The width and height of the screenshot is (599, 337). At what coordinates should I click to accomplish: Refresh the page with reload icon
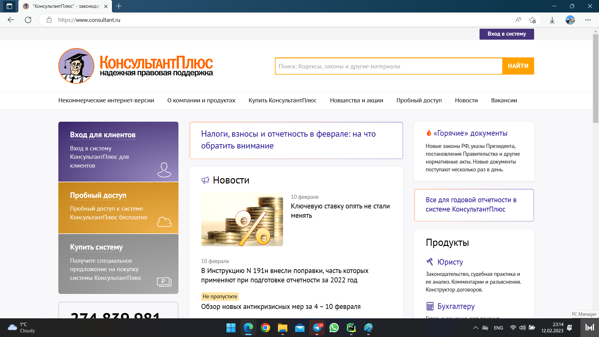[28, 20]
